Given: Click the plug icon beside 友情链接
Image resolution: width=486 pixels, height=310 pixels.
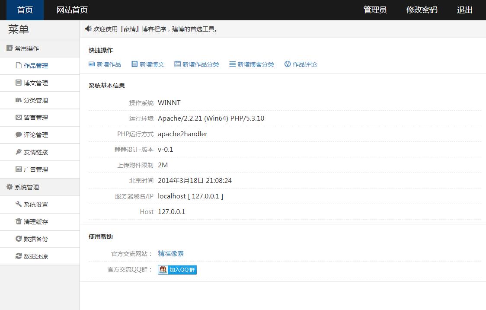Looking at the screenshot, I should (19, 152).
